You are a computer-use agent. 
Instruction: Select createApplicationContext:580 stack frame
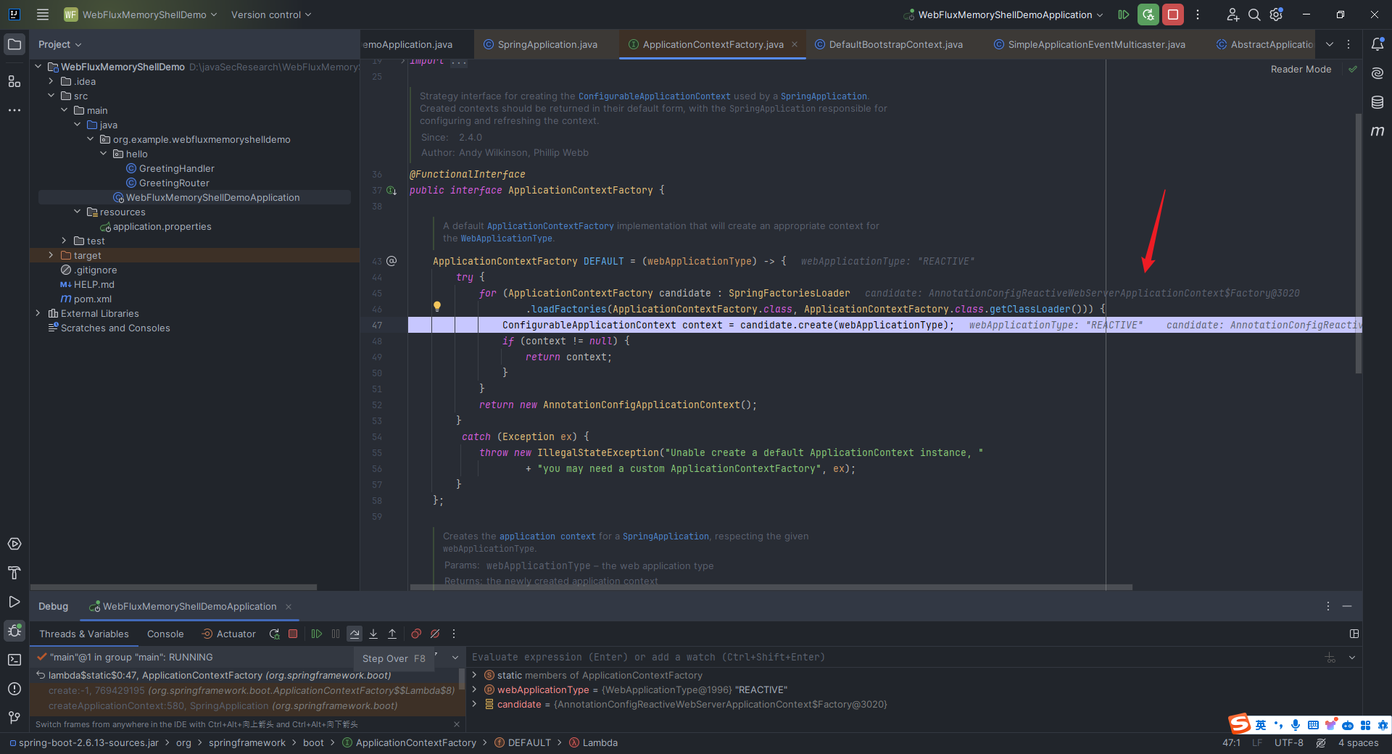point(223,705)
